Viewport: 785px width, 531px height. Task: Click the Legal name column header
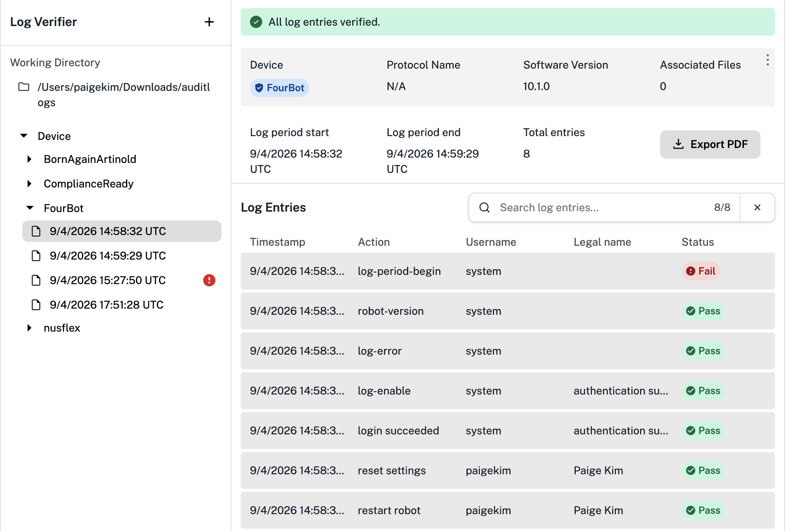(602, 242)
